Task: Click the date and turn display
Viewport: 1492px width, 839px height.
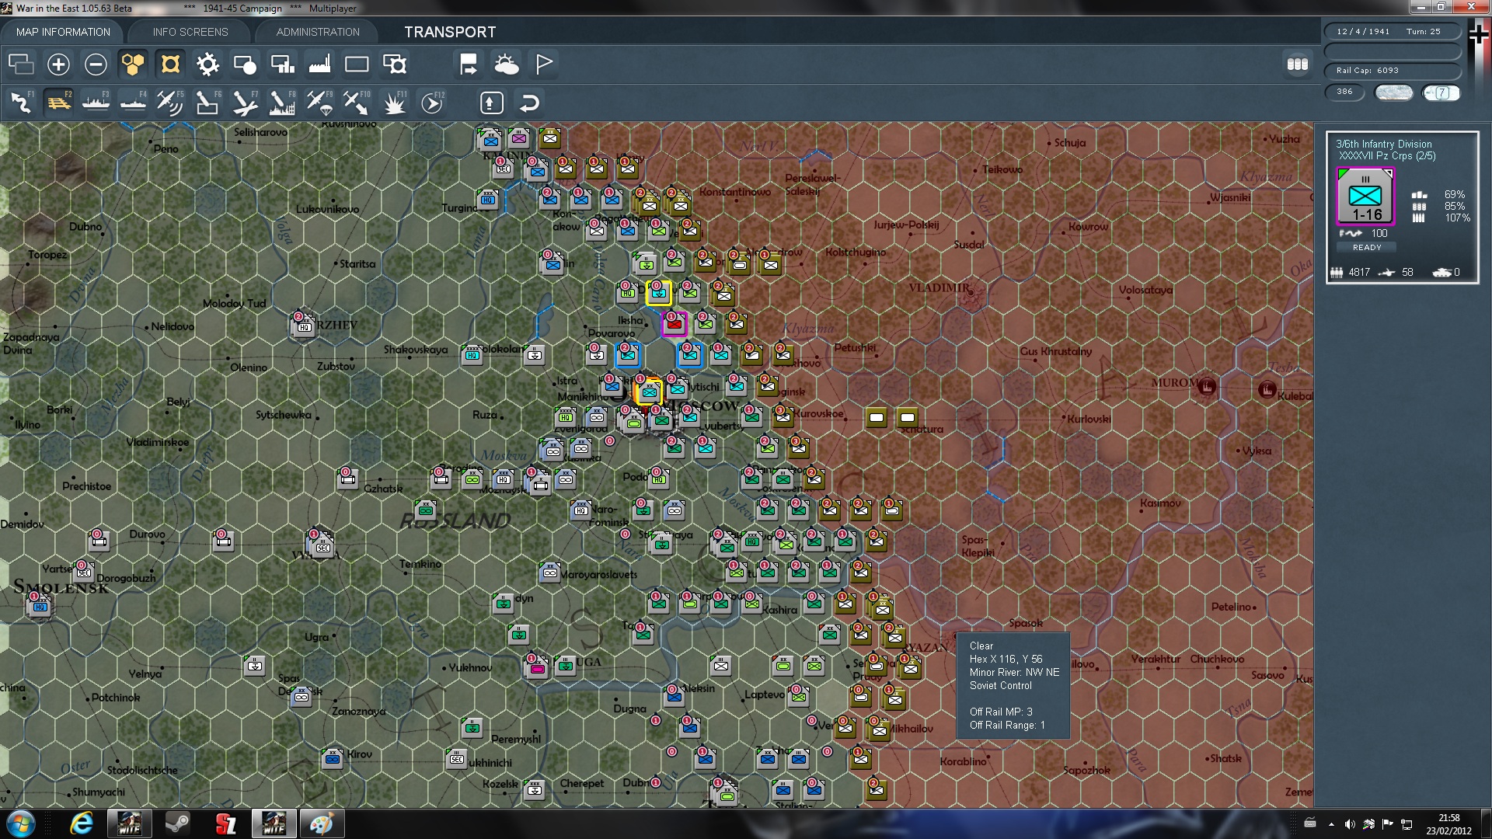Action: [1392, 32]
